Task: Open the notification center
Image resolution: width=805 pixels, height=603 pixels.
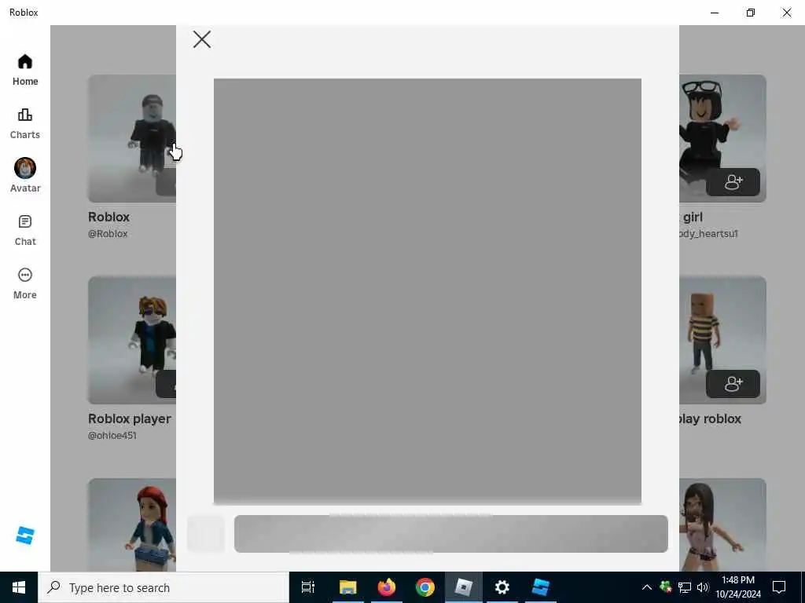Action: pyautogui.click(x=779, y=587)
